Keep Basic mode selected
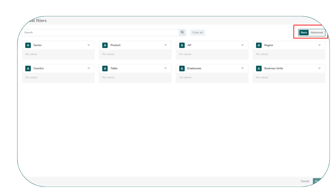The width and height of the screenshot is (334, 189). (304, 32)
